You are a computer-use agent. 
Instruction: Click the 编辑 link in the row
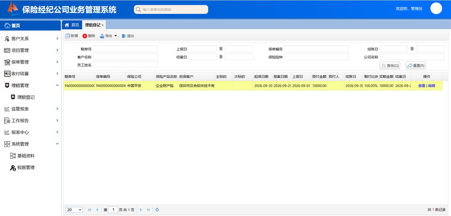click(431, 86)
